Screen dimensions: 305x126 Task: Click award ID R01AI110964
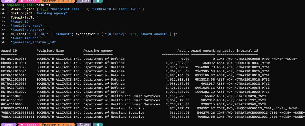point(12,104)
